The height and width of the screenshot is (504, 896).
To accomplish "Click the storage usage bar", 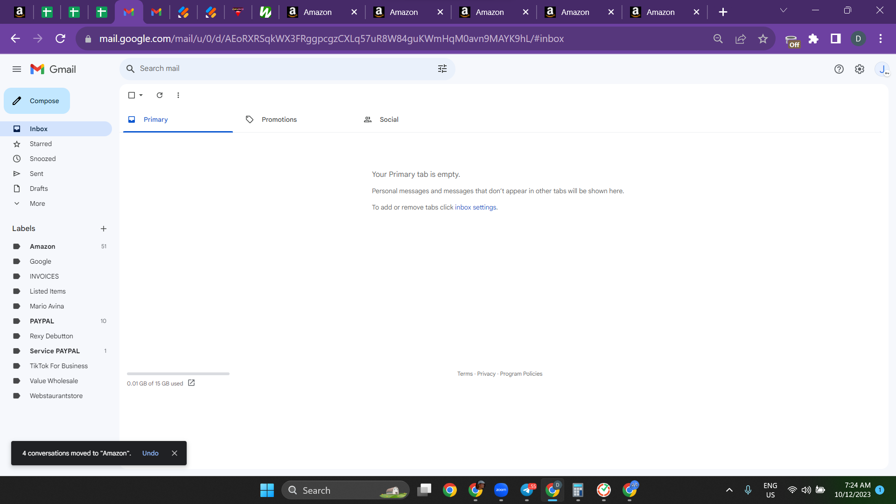I will pyautogui.click(x=178, y=374).
